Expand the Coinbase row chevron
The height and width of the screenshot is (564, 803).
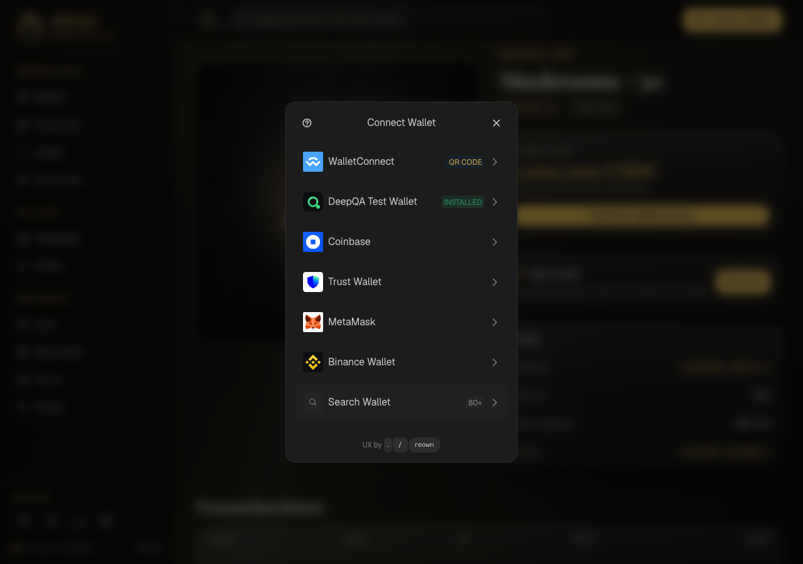point(495,242)
